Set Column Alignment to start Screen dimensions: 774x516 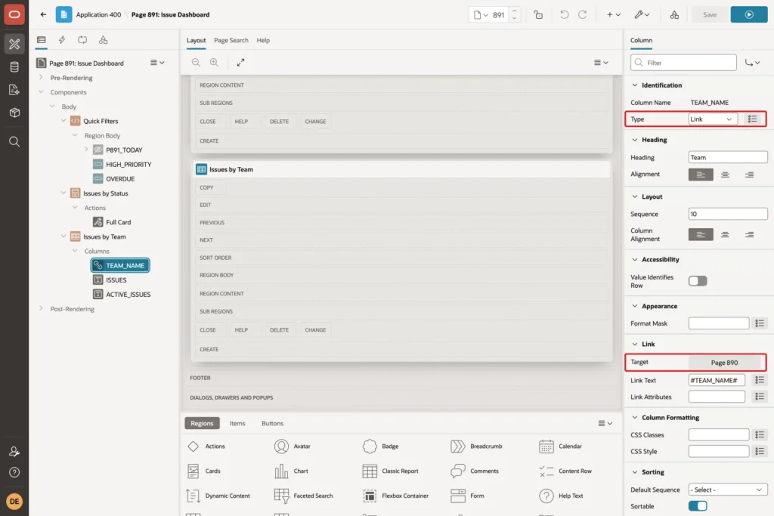tap(701, 234)
